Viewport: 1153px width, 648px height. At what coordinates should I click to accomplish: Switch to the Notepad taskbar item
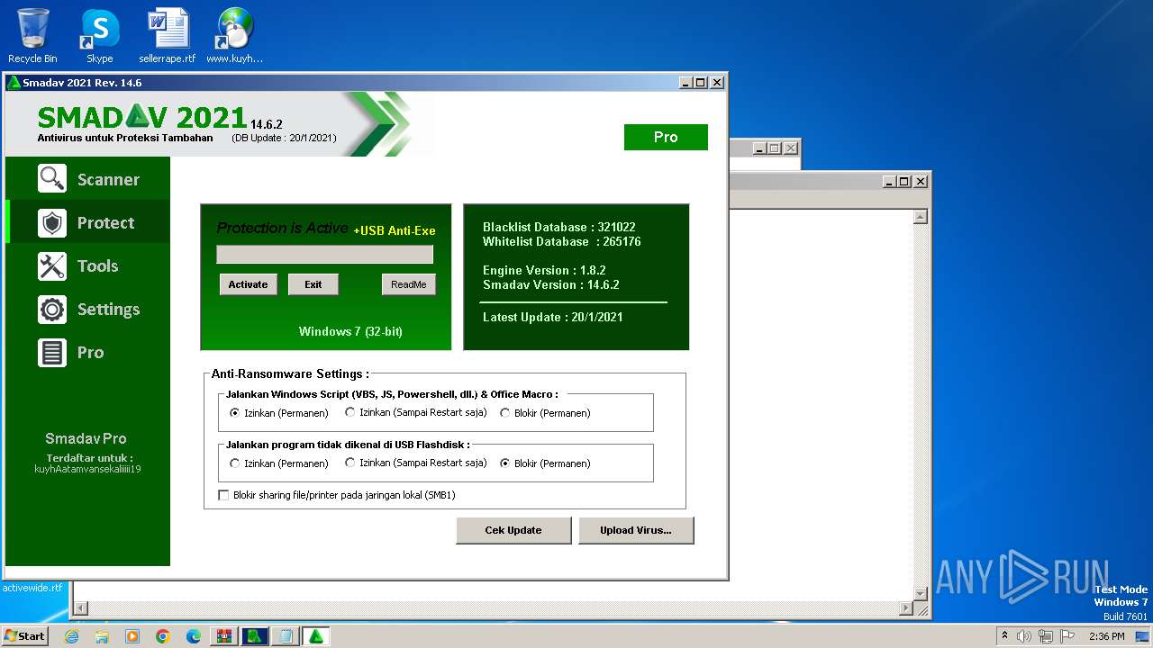[x=286, y=636]
